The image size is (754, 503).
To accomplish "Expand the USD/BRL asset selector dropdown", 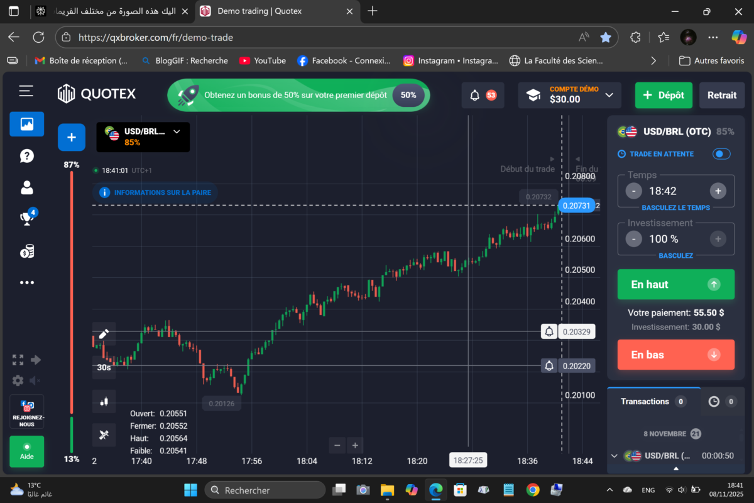I will click(x=177, y=131).
